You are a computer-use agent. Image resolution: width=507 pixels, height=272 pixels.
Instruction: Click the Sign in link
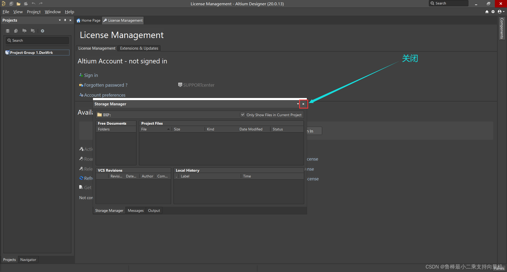(x=91, y=75)
